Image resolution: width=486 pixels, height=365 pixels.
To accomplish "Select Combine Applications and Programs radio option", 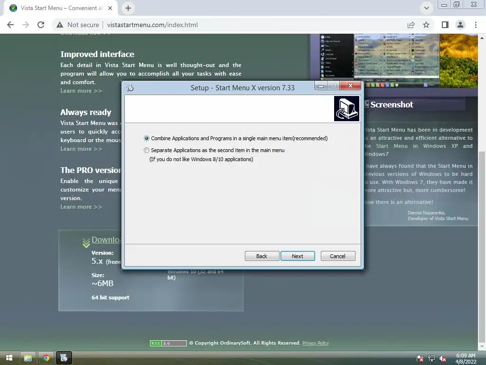I will pyautogui.click(x=236, y=138).
